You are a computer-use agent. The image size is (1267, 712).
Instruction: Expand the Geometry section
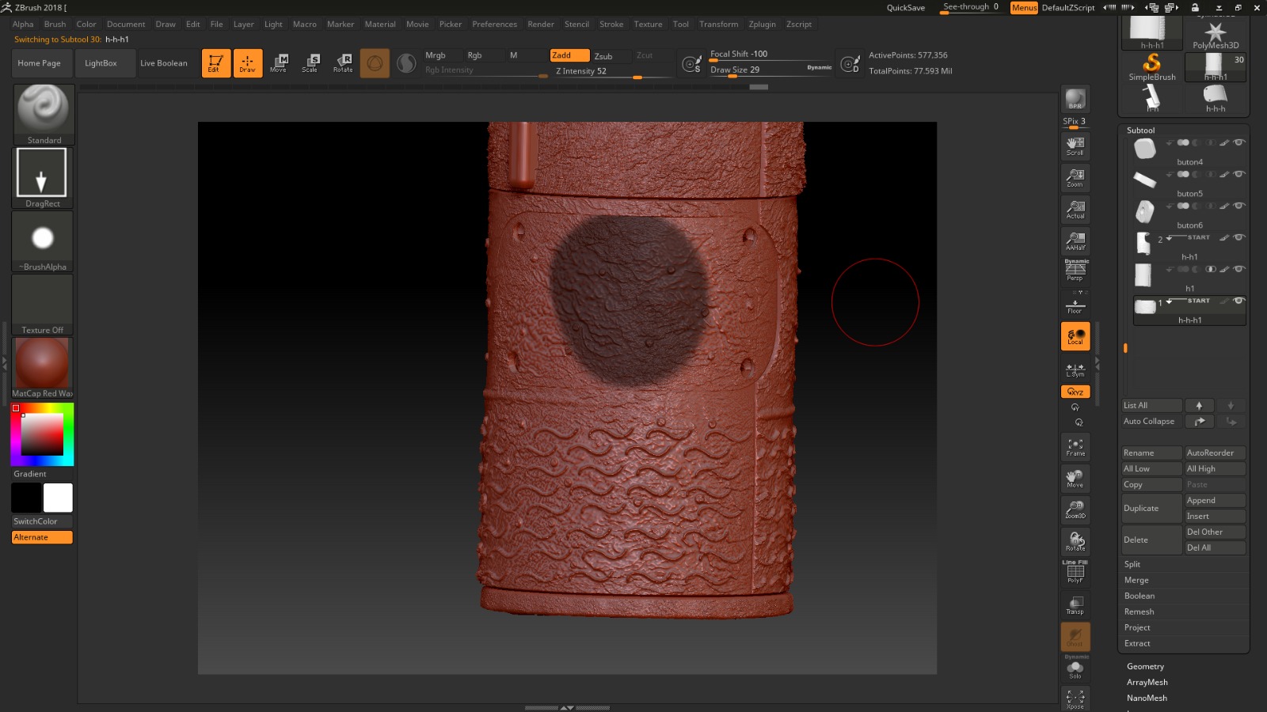1145,667
